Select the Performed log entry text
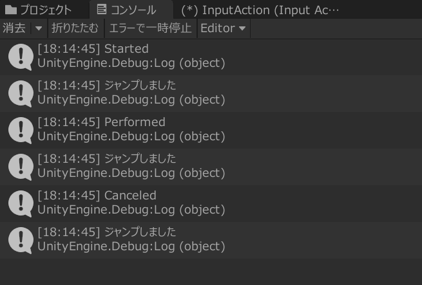The height and width of the screenshot is (285, 422). (x=135, y=122)
